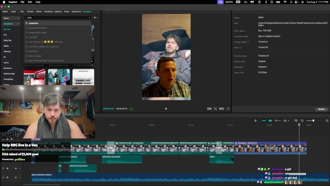Switch to the Transitions tab
The width and height of the screenshot is (330, 186).
point(48,12)
